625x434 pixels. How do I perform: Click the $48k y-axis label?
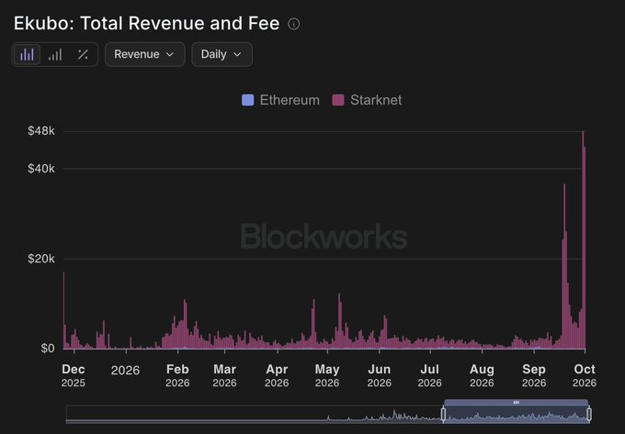[41, 131]
